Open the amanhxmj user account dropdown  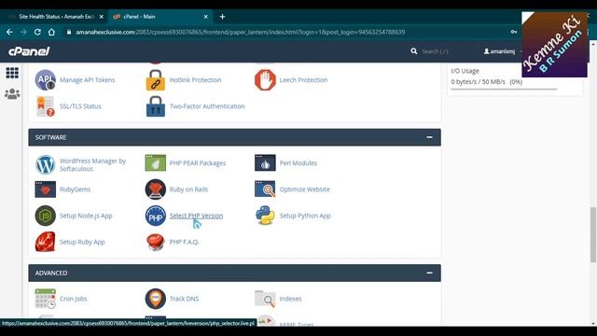[503, 51]
